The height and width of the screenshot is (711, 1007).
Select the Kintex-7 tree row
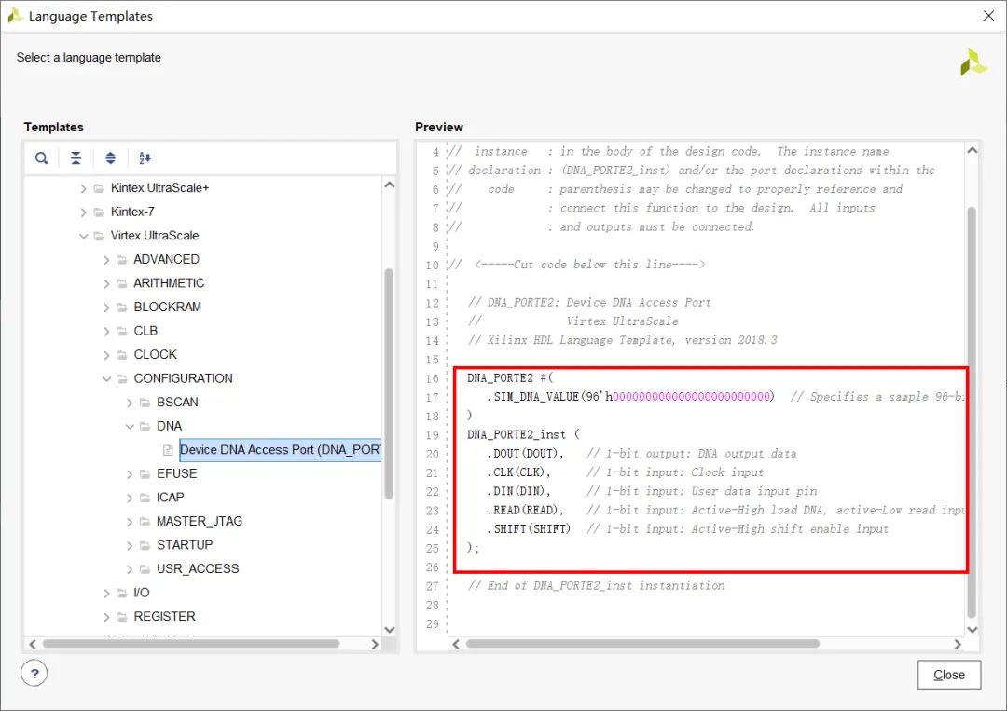pyautogui.click(x=132, y=212)
